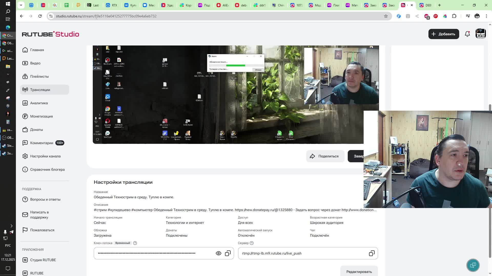Open the help chat widget icon
492x276 pixels.
coord(473,265)
